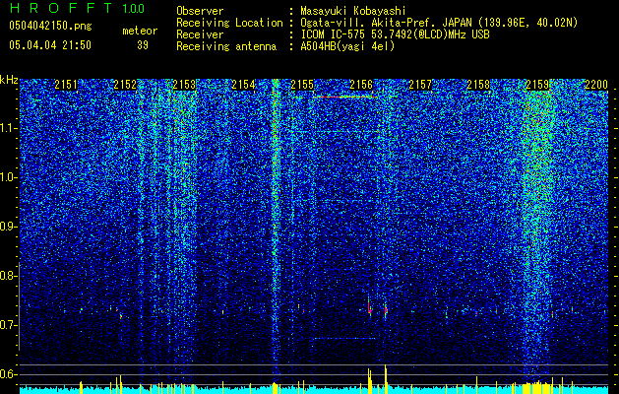Screen dimensions: 619x394
Task: Click the 2158 time marker
Action: [479, 85]
